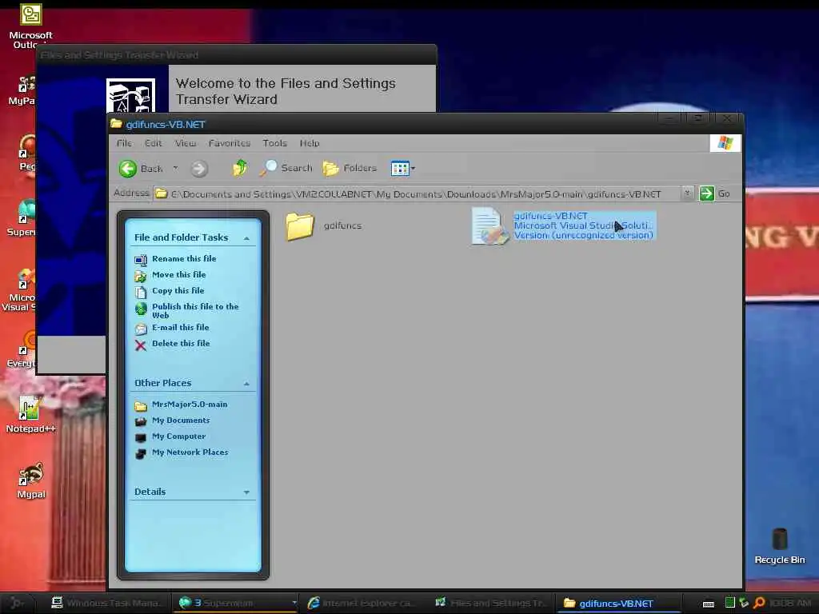Open the File menu
Viewport: 819px width, 614px height.
124,143
